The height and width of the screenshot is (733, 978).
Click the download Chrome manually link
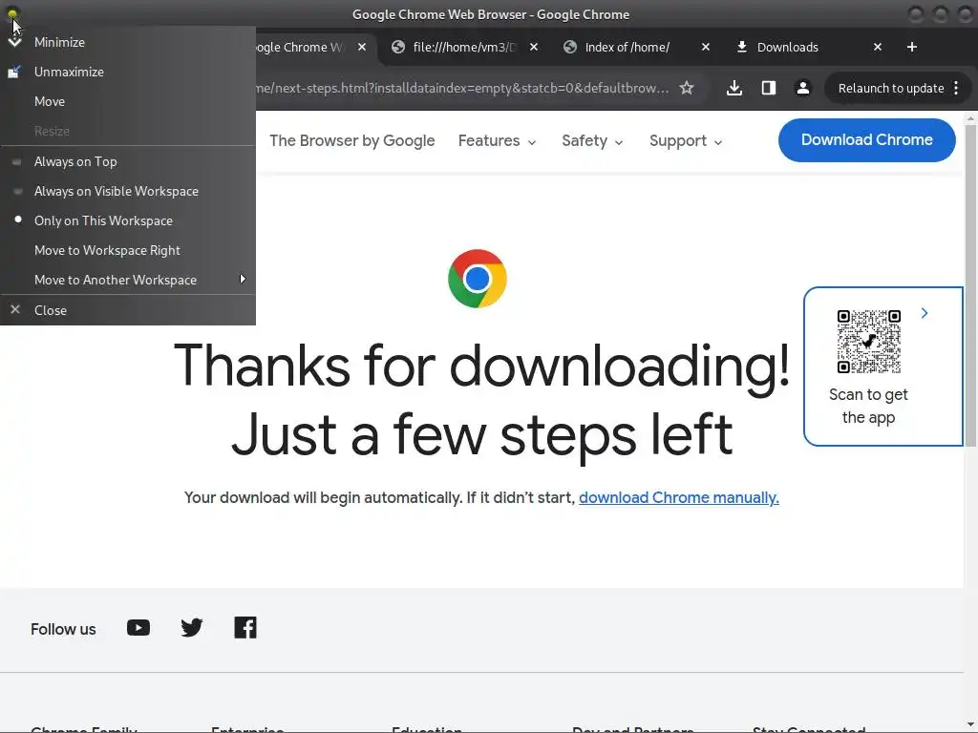coord(679,498)
